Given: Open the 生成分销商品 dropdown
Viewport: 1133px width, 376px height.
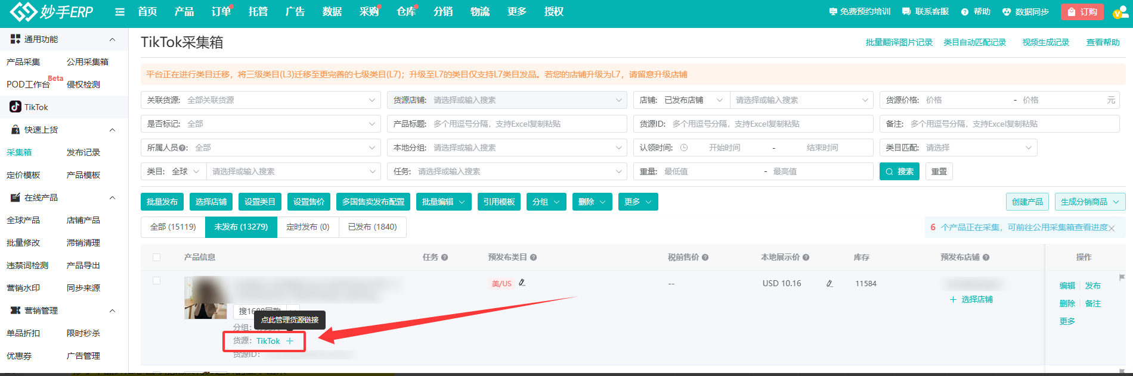Looking at the screenshot, I should tap(1089, 202).
